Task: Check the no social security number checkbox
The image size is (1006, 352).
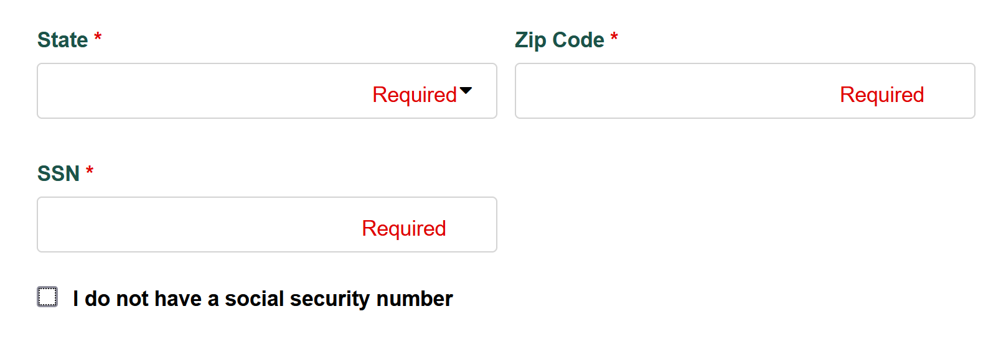Action: coord(47,297)
